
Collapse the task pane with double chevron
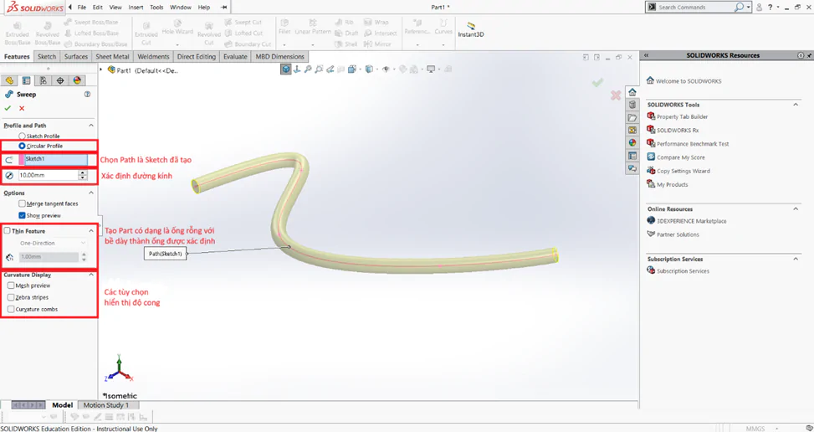(x=647, y=55)
